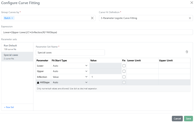
Task: Open Fit Start Type dropdown for Upper
Action: coord(70,71)
